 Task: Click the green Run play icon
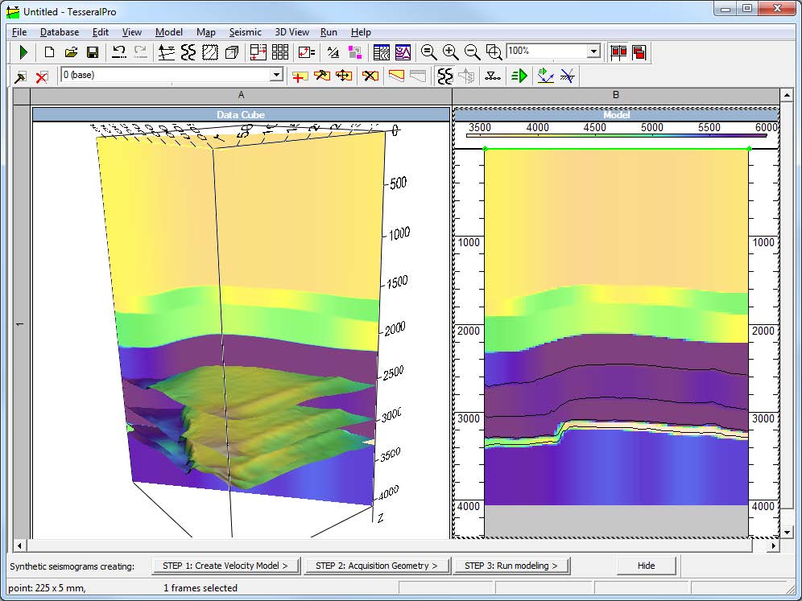tap(24, 52)
